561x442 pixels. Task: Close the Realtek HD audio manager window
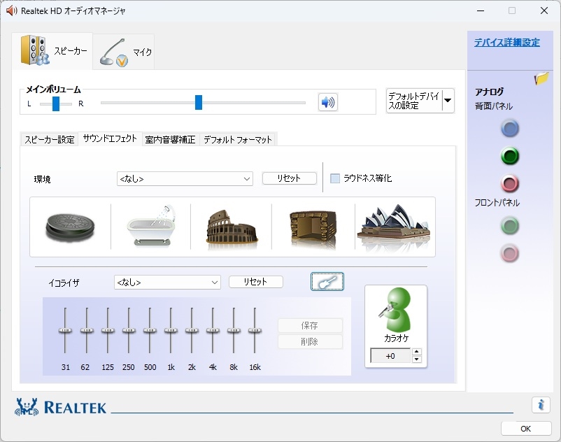pyautogui.click(x=544, y=10)
